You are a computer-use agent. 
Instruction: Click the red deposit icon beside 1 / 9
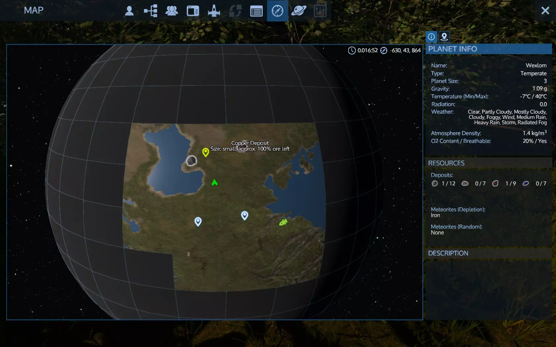point(495,183)
